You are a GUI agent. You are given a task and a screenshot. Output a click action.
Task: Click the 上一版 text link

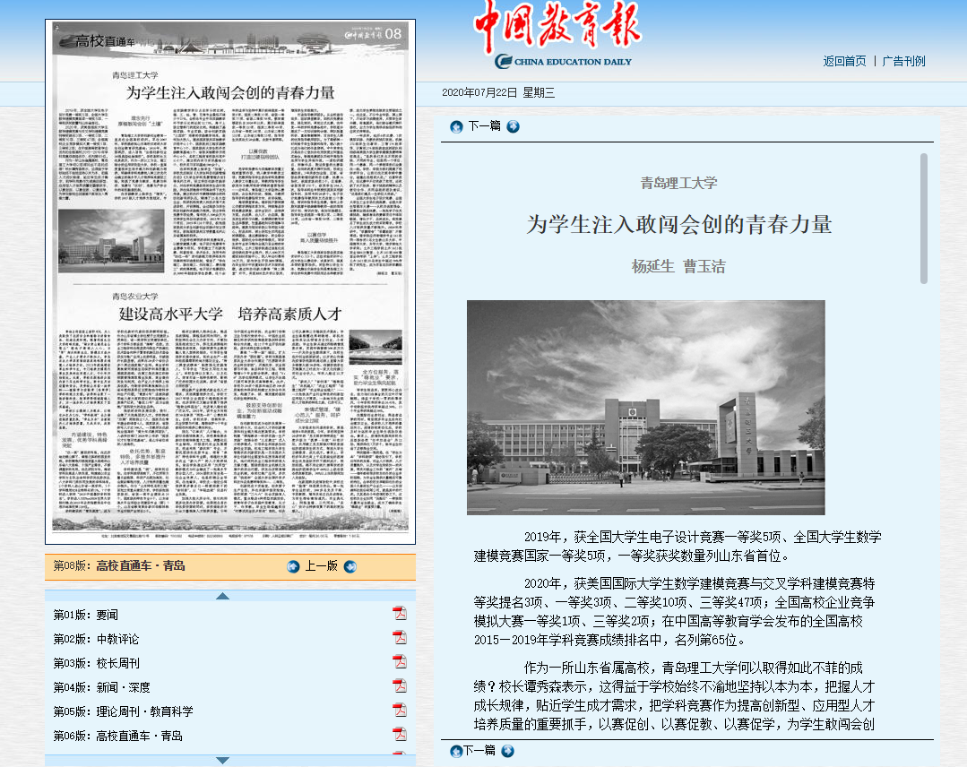[321, 566]
